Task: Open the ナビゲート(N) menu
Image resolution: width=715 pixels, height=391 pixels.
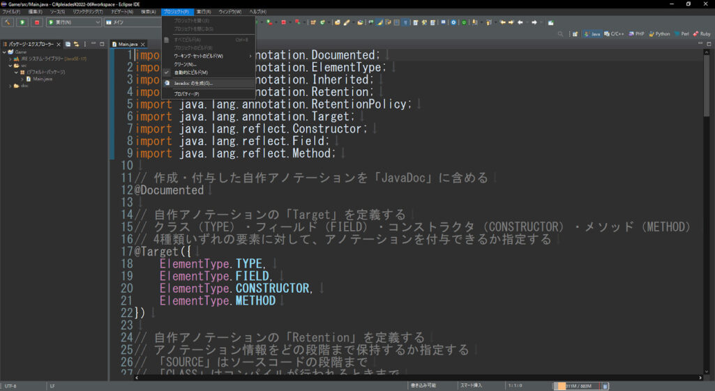Action: click(122, 11)
